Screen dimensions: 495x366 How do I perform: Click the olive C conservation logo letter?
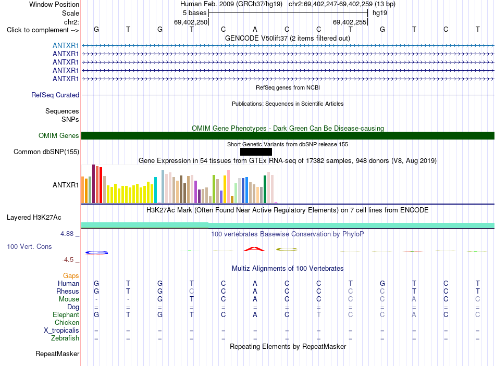click(287, 249)
